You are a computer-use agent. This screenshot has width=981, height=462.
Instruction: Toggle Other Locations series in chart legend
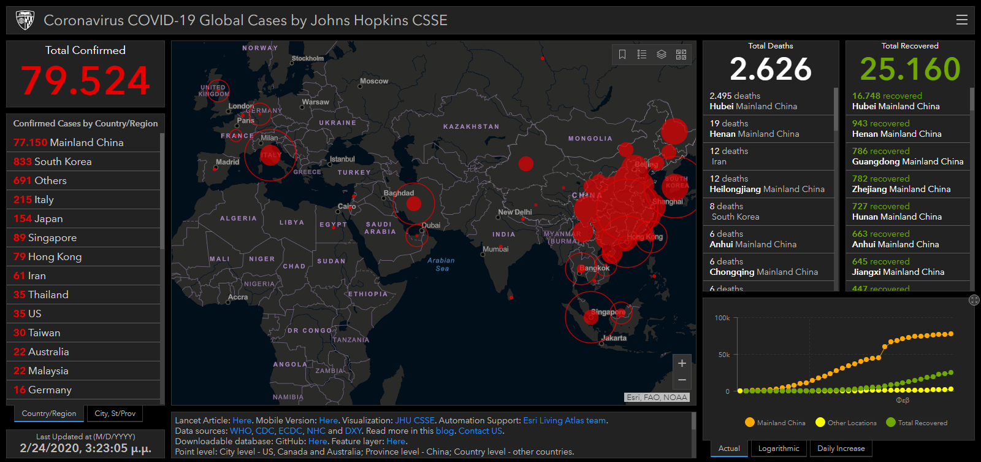tap(846, 423)
